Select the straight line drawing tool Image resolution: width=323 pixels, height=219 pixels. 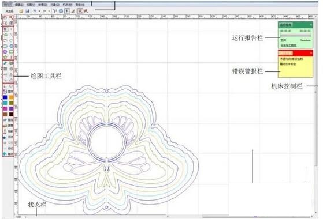coord(11,35)
